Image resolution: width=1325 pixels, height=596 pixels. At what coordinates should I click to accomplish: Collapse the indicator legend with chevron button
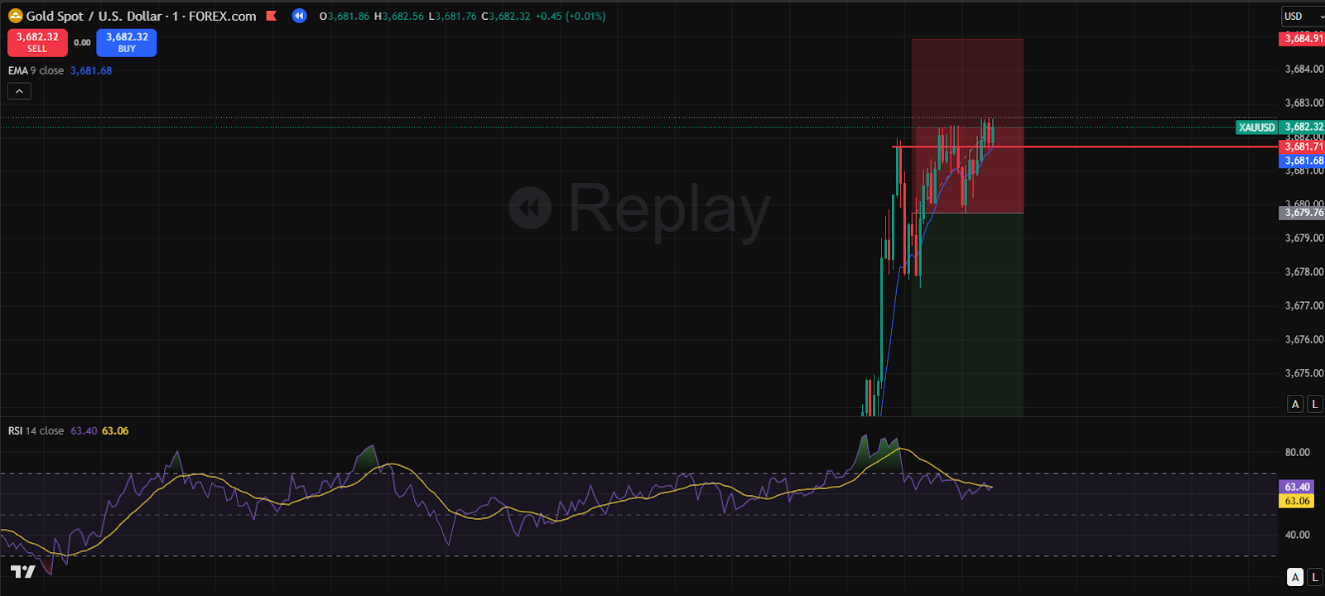coord(19,91)
